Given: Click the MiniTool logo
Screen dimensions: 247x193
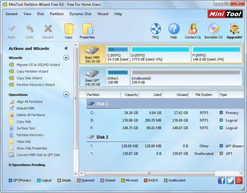Looking at the screenshot, I should [225, 14].
